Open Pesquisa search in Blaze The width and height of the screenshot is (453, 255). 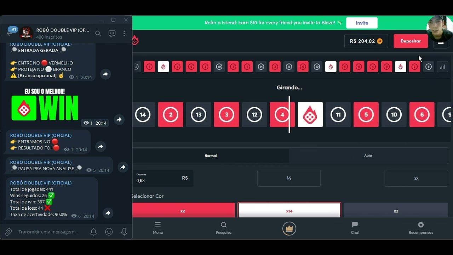click(224, 228)
